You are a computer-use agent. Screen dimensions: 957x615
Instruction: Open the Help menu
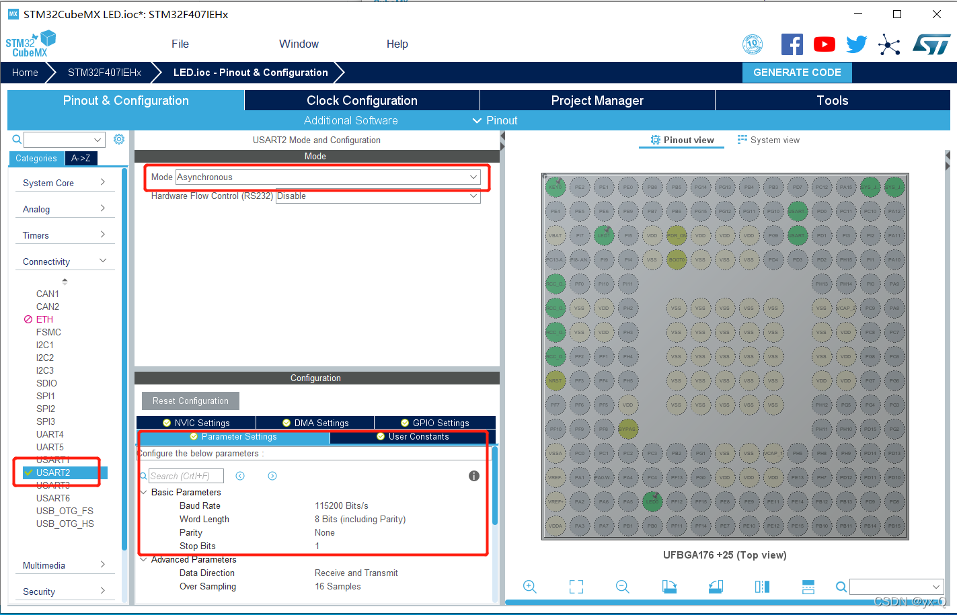tap(397, 44)
